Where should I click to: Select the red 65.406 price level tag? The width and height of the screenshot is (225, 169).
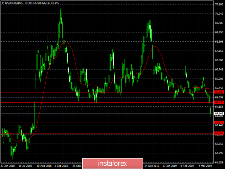tap(219, 92)
